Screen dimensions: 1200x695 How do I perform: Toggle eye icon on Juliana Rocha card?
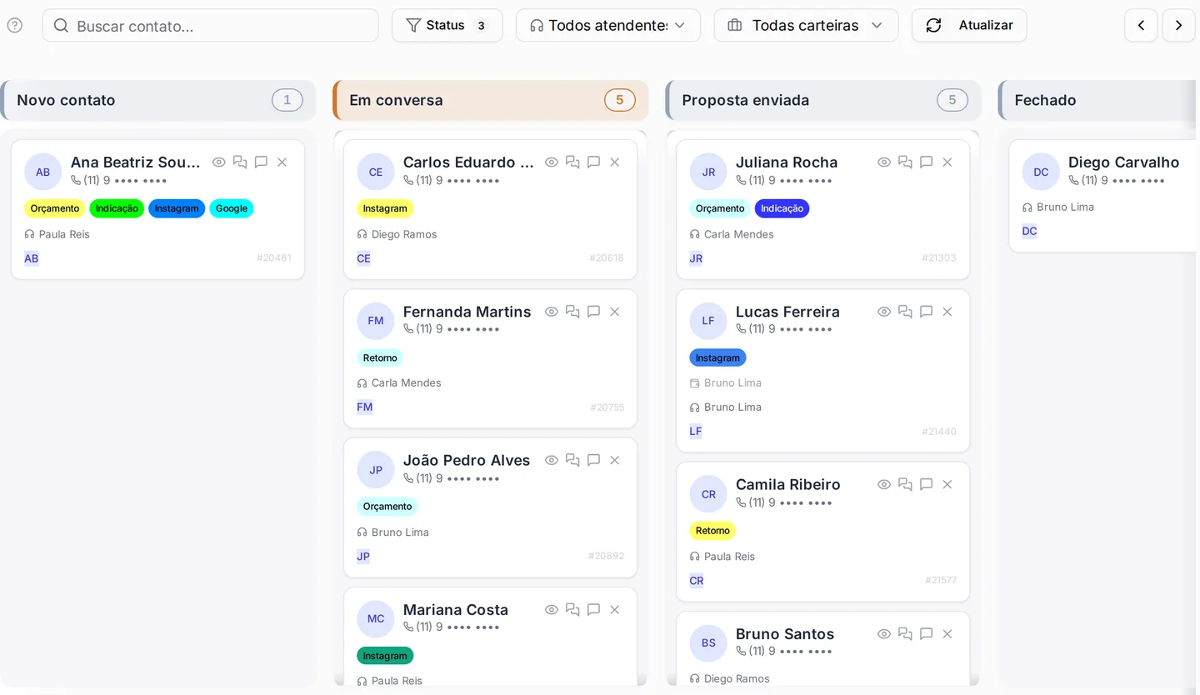tap(884, 162)
